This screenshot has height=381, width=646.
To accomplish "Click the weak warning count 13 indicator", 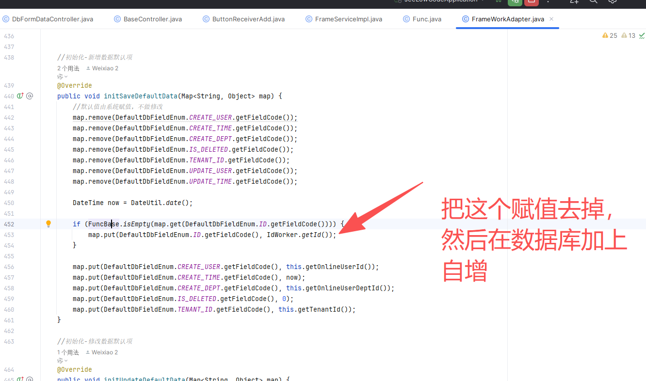I will 628,35.
